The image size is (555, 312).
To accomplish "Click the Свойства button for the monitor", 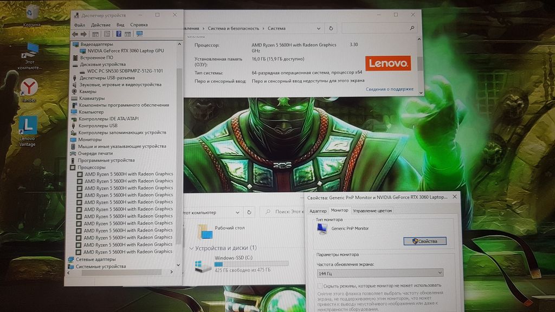I will point(424,241).
